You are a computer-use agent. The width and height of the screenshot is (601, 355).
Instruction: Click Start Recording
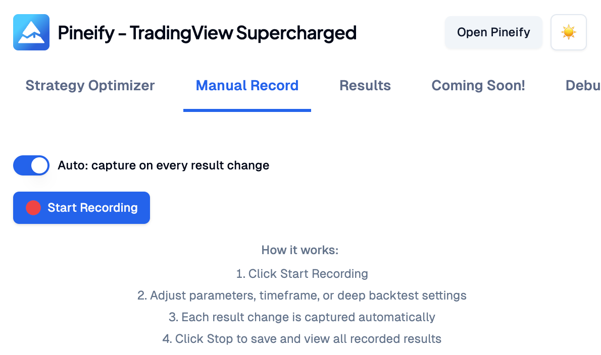tap(81, 207)
